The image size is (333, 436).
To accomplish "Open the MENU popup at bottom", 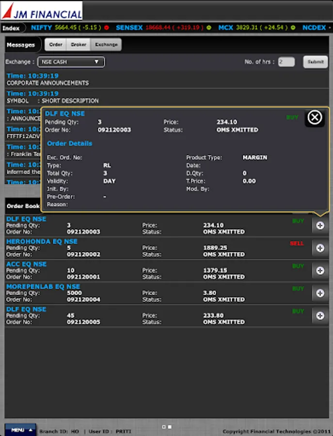I will [20, 430].
